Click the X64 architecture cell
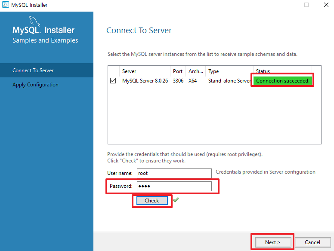Viewport: 334px width, 251px height. [x=192, y=81]
